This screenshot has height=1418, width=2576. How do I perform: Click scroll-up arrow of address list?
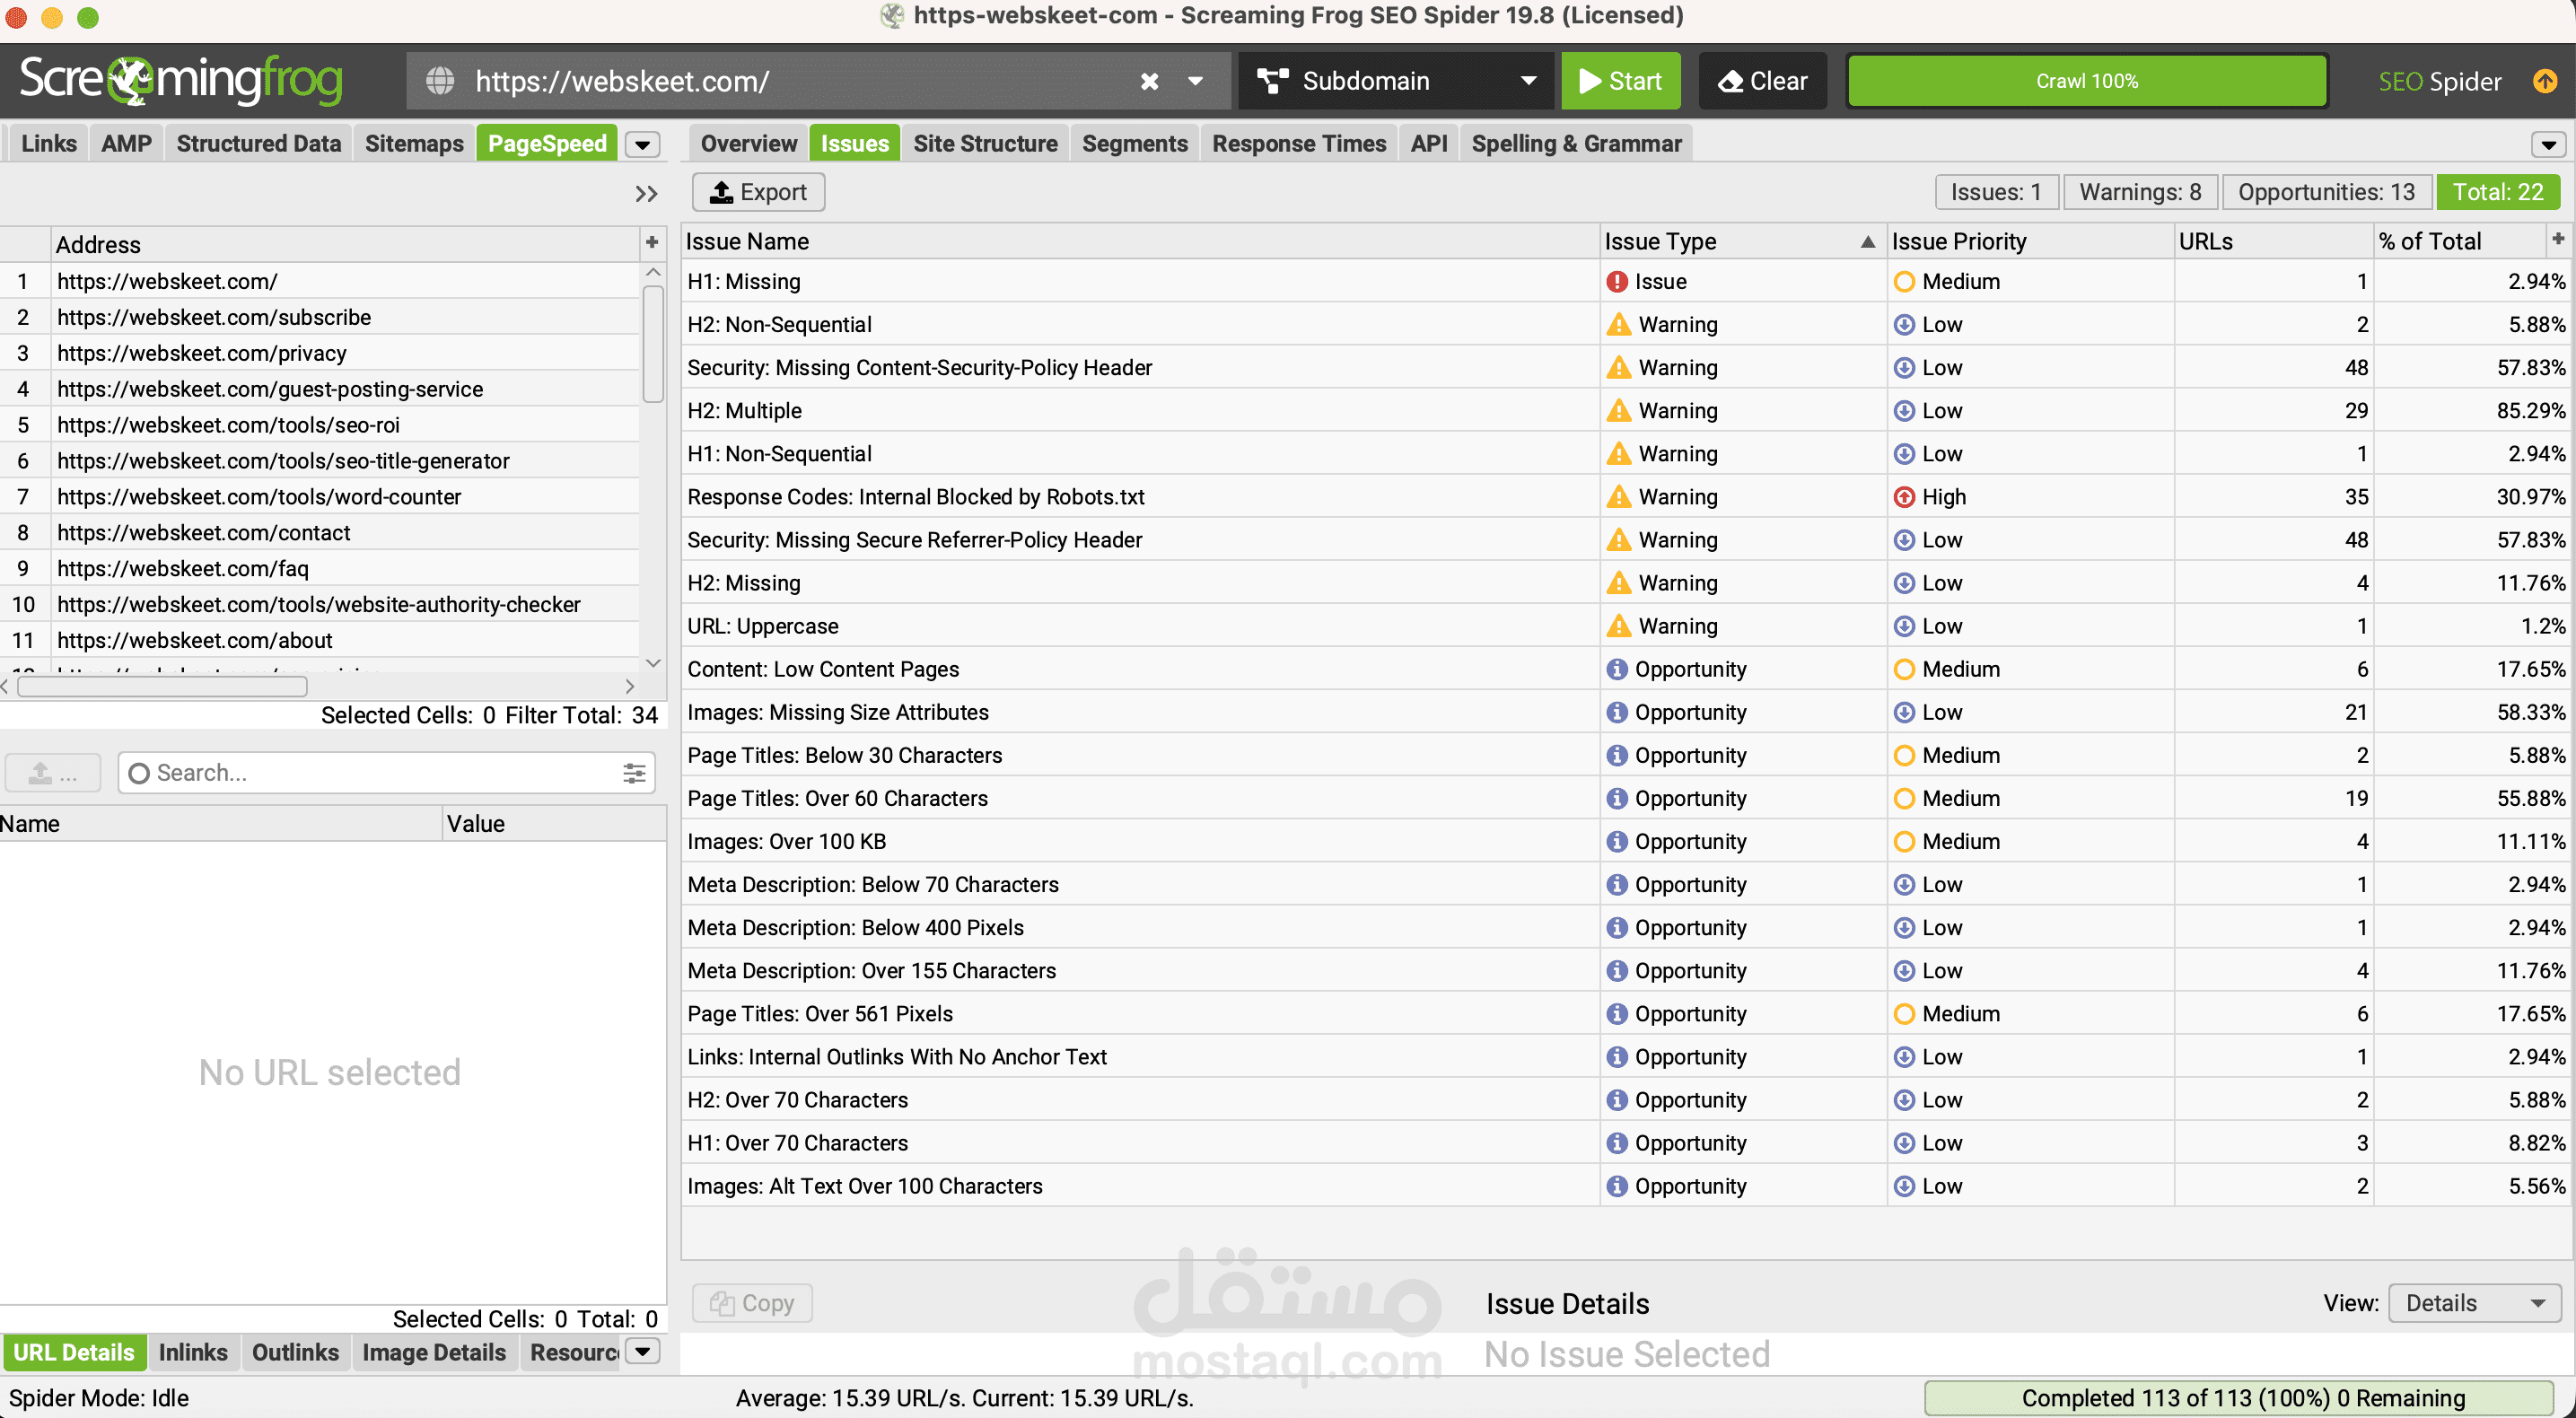point(653,272)
